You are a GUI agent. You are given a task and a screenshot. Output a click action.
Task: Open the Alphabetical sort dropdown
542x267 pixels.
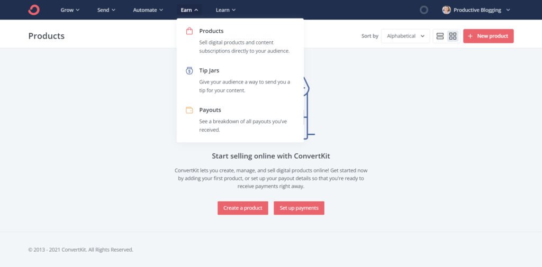coord(405,36)
